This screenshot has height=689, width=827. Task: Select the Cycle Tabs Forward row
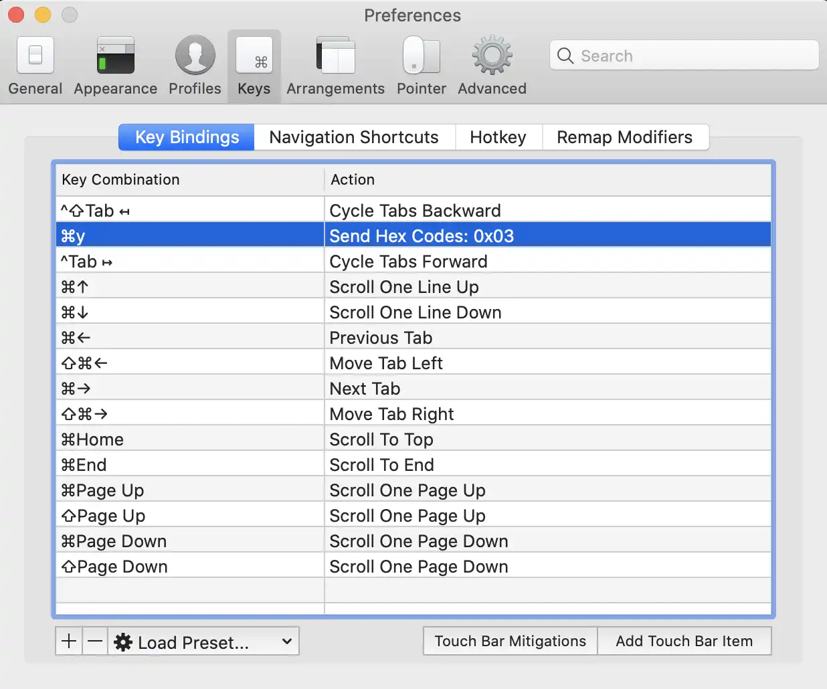[x=413, y=261]
